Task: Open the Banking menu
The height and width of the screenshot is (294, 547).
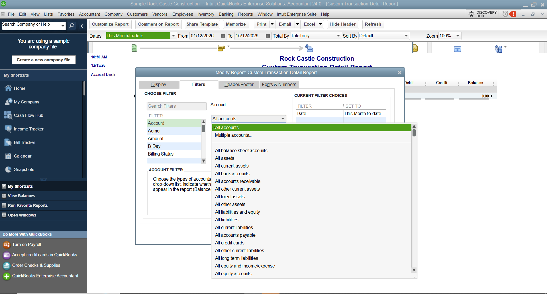Action: (226, 14)
